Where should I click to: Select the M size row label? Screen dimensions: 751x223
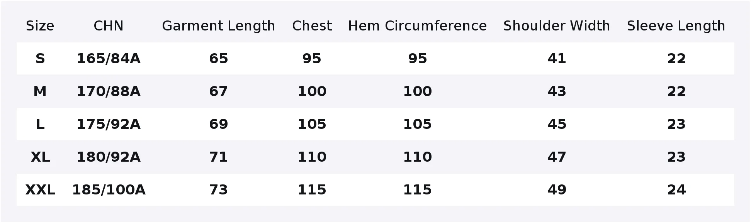(40, 91)
